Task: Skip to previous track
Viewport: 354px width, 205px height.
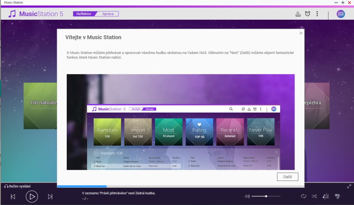Action: [13, 197]
